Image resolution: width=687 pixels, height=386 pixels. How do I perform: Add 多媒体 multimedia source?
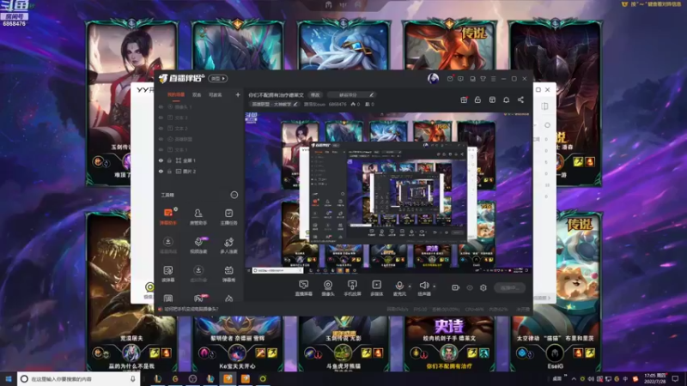tap(376, 288)
